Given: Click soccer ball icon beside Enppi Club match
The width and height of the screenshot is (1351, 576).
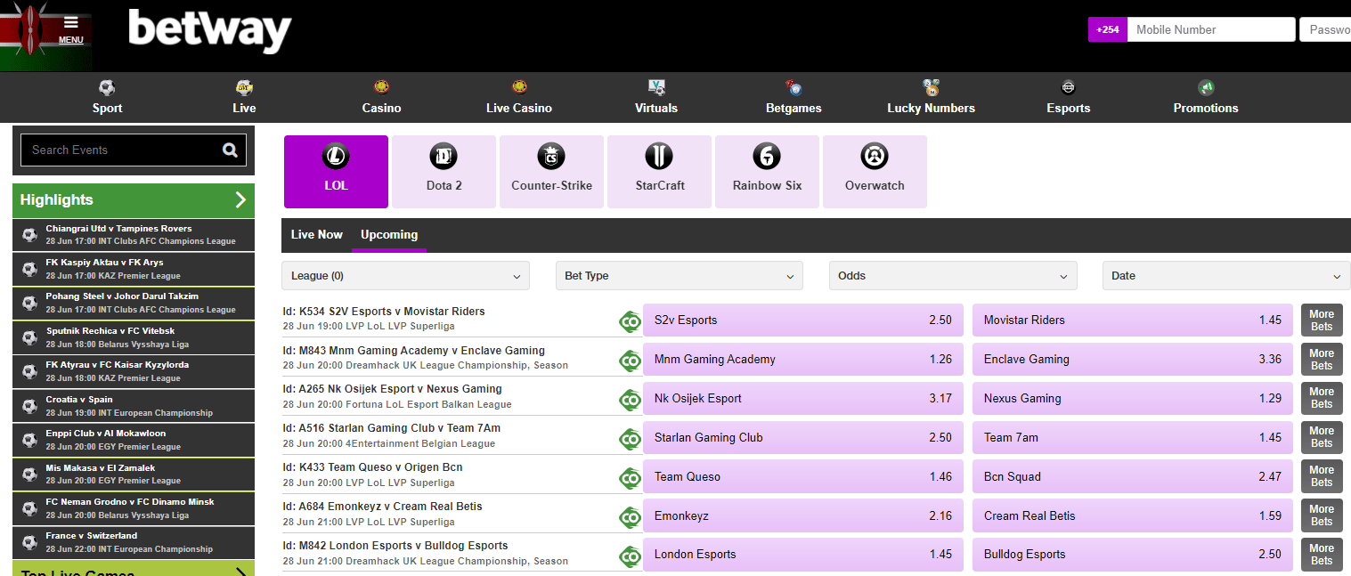Looking at the screenshot, I should (x=29, y=441).
